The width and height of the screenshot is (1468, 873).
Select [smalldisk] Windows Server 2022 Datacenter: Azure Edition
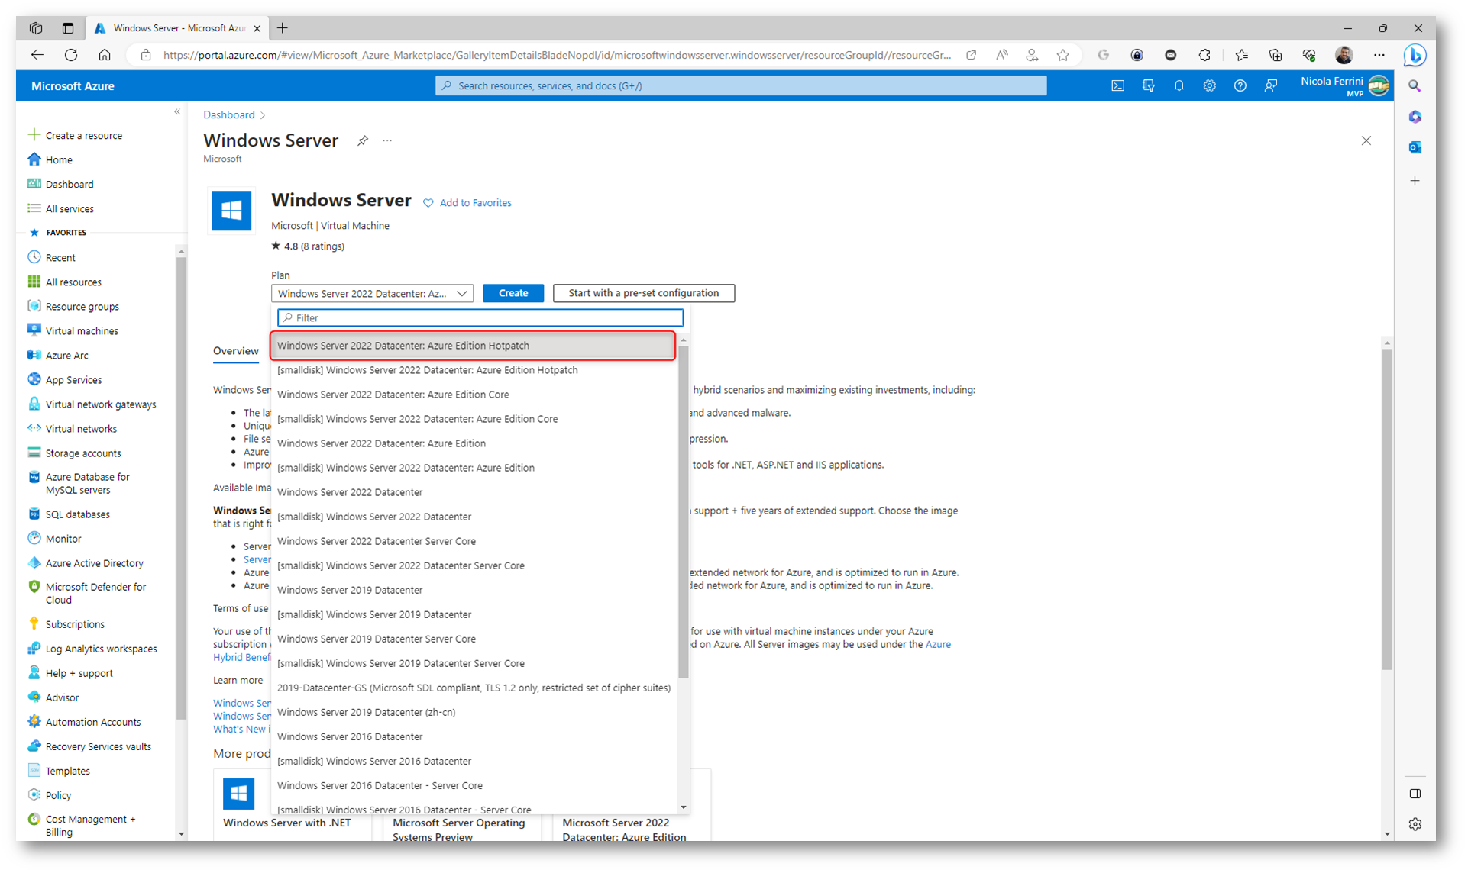click(473, 468)
